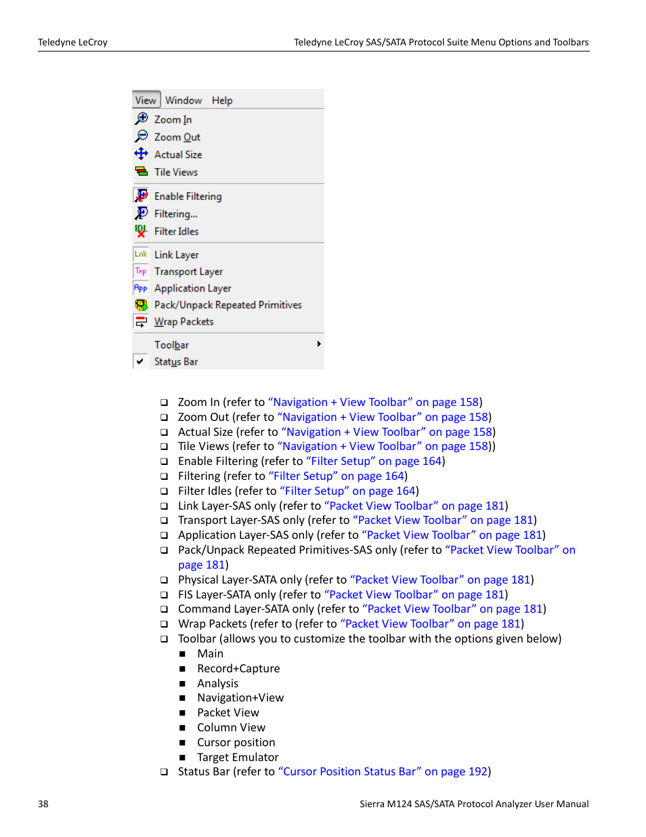
Task: Click the Tile Views icon
Action: (x=141, y=171)
